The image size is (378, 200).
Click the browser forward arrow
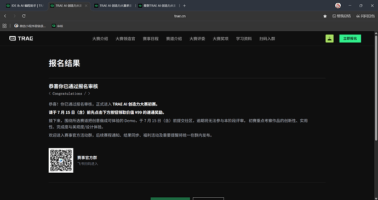pos(14,16)
